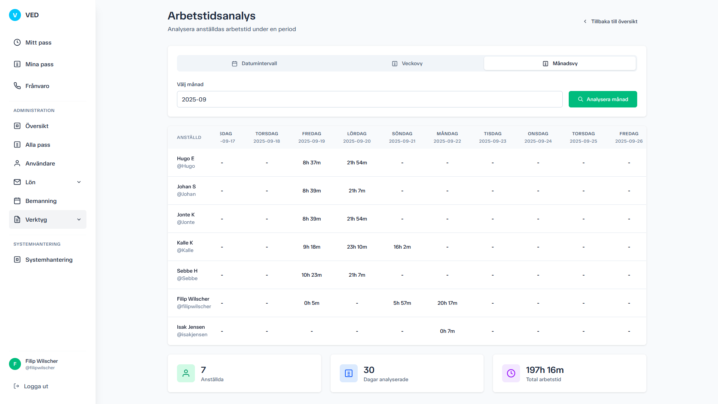Click the purple Total arbetstid clock icon
Viewport: 718px width, 404px height.
point(511,373)
